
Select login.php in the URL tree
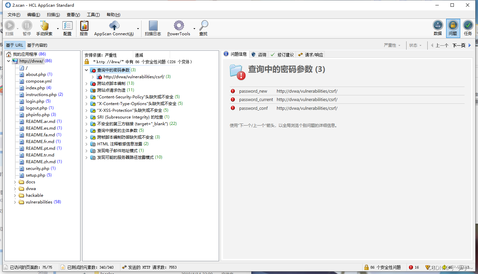pos(35,101)
